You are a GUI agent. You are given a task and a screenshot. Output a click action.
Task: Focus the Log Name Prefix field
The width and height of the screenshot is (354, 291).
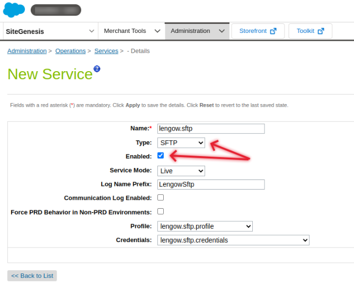point(211,184)
